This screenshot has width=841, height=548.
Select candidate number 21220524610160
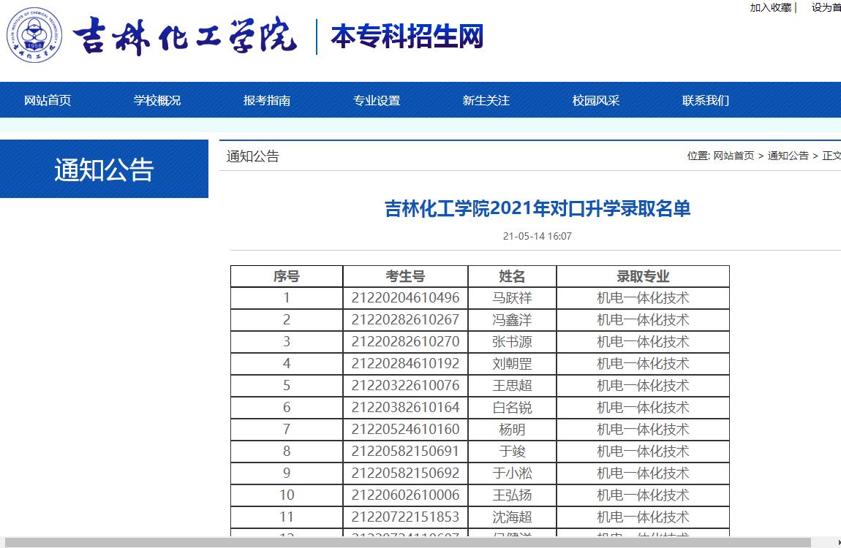(405, 430)
